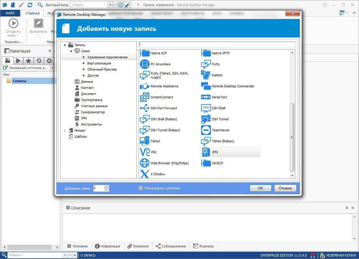Click the entry list vertical scrollbar thumb
Image resolution: width=359 pixels, height=259 pixels.
coord(292,137)
